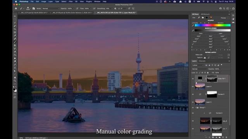Click the Clear button in ARCMask
The width and height of the screenshot is (248, 139).
point(194,18)
